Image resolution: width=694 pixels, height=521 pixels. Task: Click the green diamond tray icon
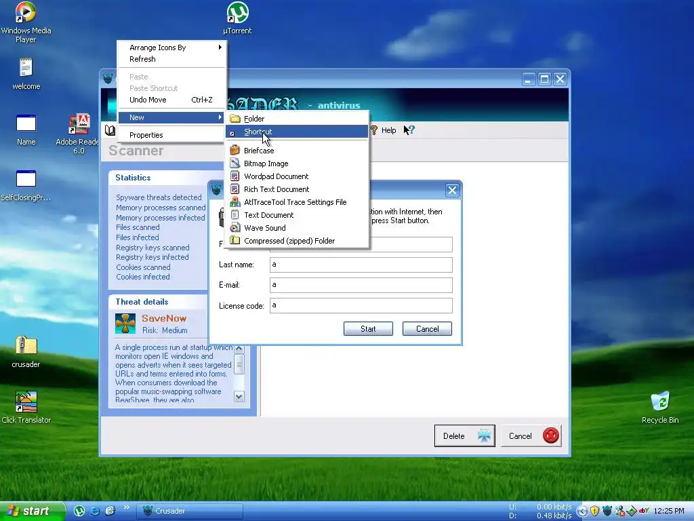632,511
